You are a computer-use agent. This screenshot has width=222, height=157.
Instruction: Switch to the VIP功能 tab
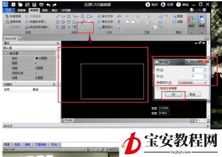66,10
